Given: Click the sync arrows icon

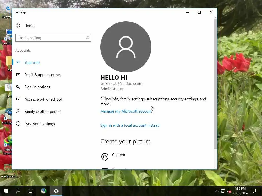Looking at the screenshot, I should click(18, 124).
